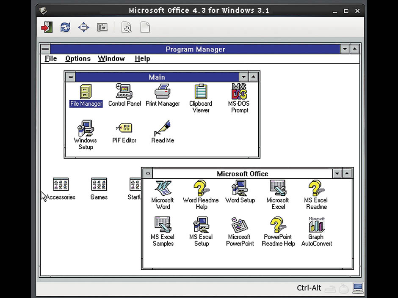
Task: Open the Read Me icon
Action: coord(163,132)
